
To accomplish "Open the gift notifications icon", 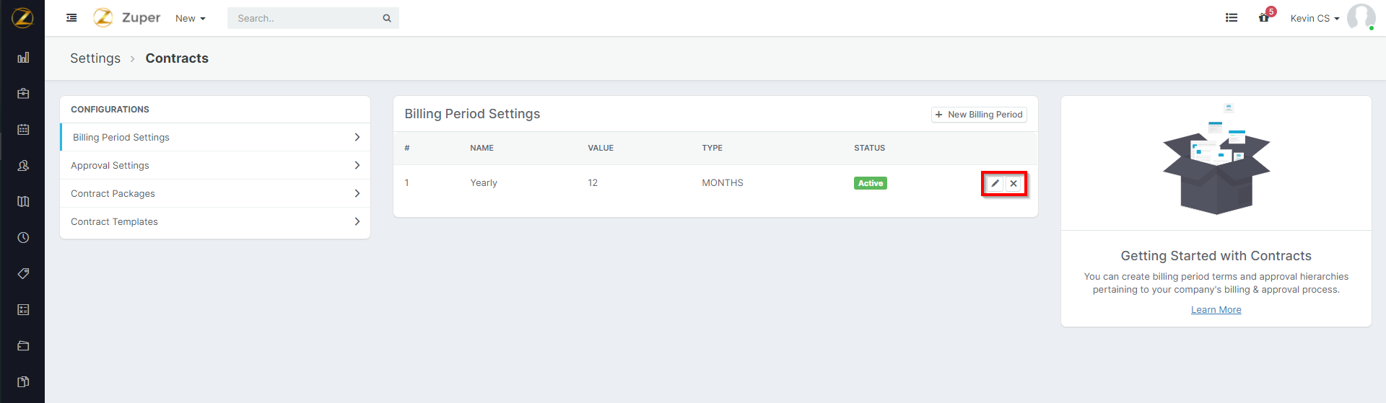I will (1264, 18).
